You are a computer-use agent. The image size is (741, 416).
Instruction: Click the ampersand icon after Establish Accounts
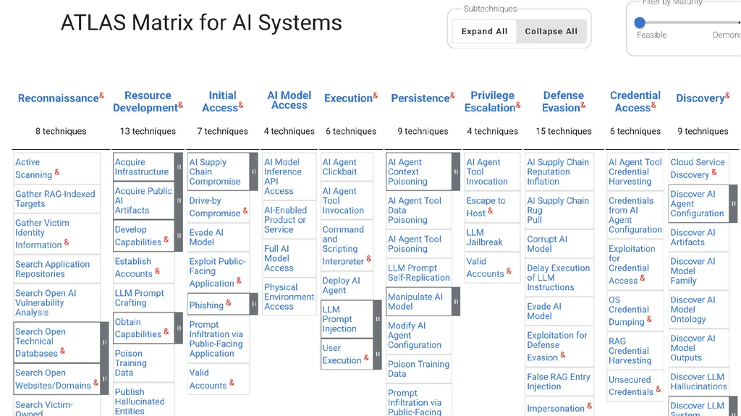157,271
